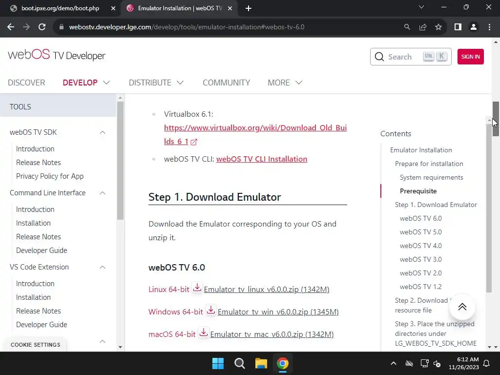Close the Emulator Installation tab
Image resolution: width=500 pixels, height=375 pixels.
click(230, 8)
